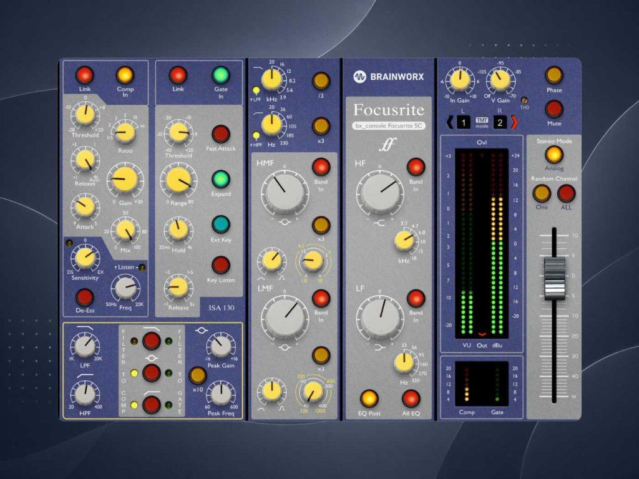The image size is (639, 479).
Task: Click the compressor Ratio knob
Action: 125,133
